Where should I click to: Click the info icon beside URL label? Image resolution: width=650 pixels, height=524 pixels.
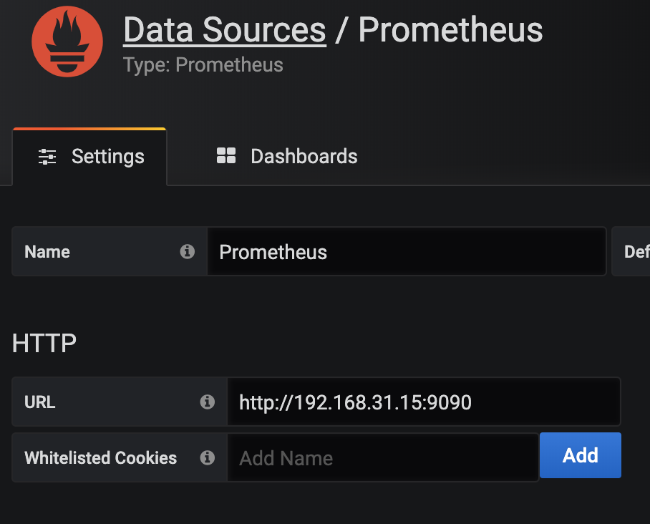pos(208,402)
